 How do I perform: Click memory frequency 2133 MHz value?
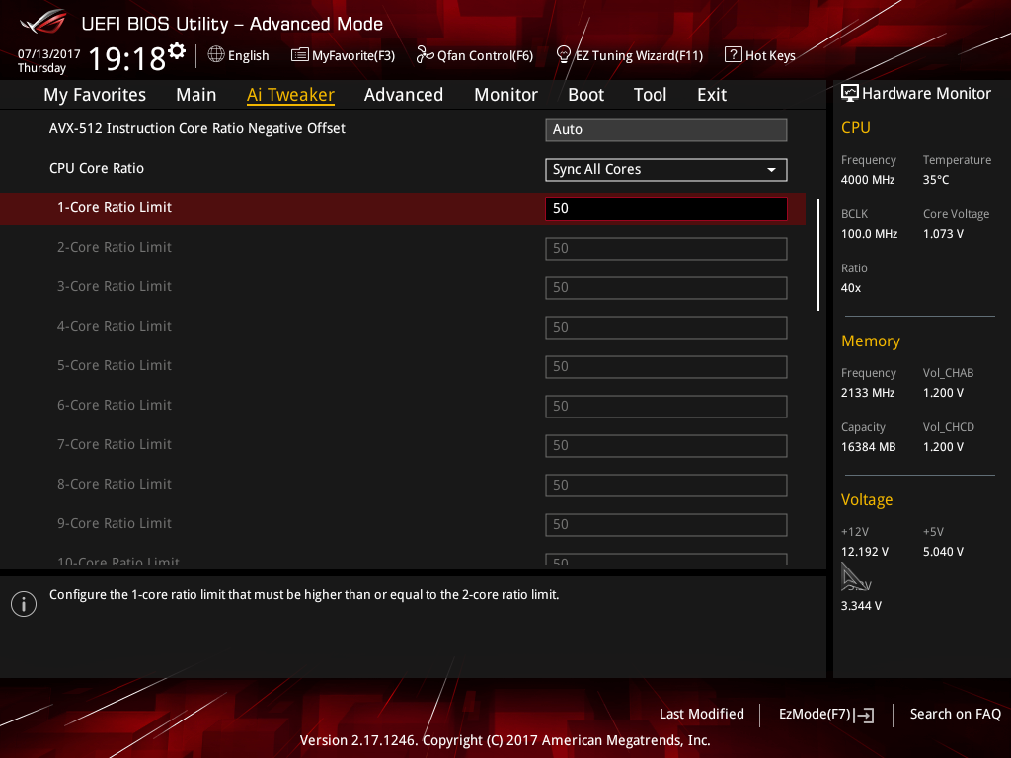click(868, 393)
